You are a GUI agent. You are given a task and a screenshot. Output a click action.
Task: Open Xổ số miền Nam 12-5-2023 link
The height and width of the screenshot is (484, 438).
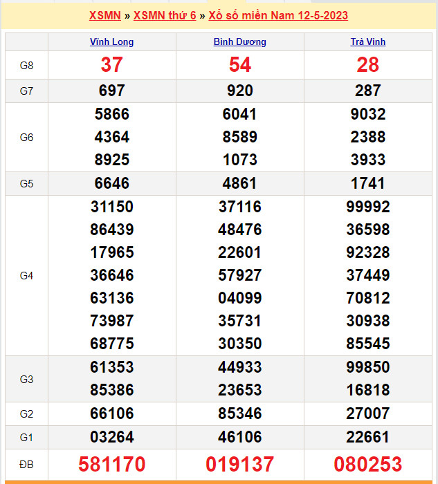[x=278, y=15]
